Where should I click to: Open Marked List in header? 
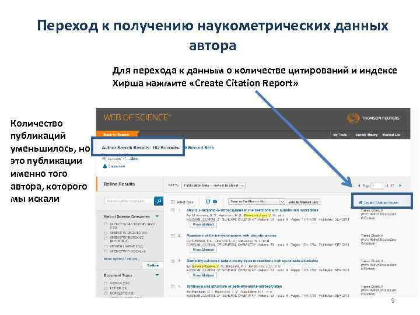click(391, 135)
